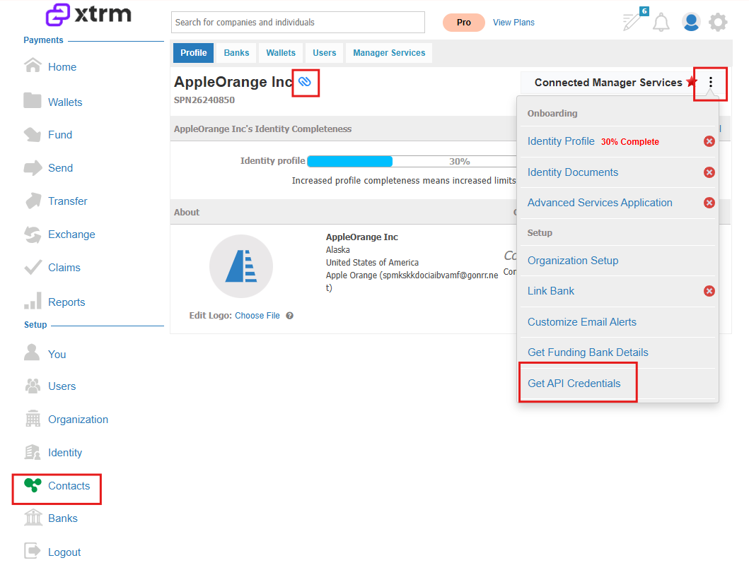749x570 pixels.
Task: Click the red X beside Identity Profile
Action: pyautogui.click(x=709, y=141)
